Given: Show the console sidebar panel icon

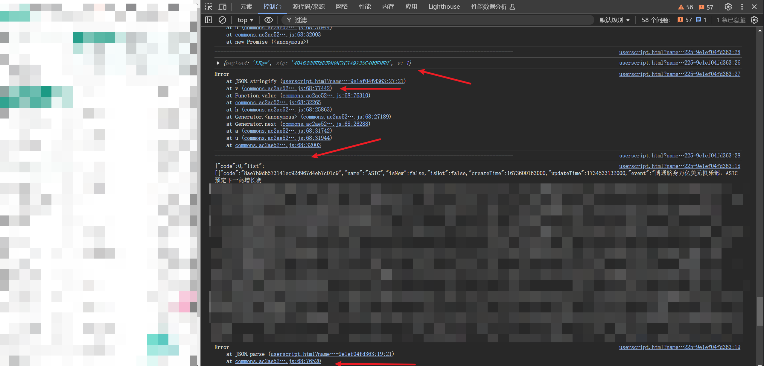Looking at the screenshot, I should 208,20.
